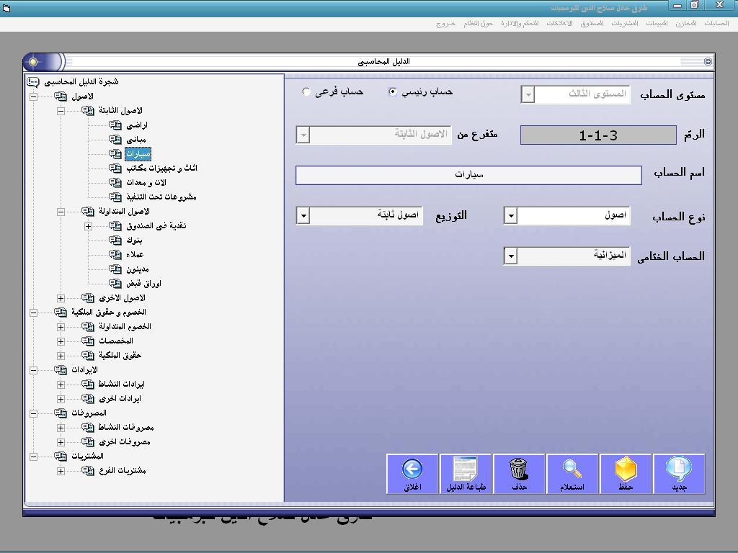This screenshot has width=738, height=553.
Task: Click the شجرة الدليل المحاسبى root icon
Action: (33, 82)
